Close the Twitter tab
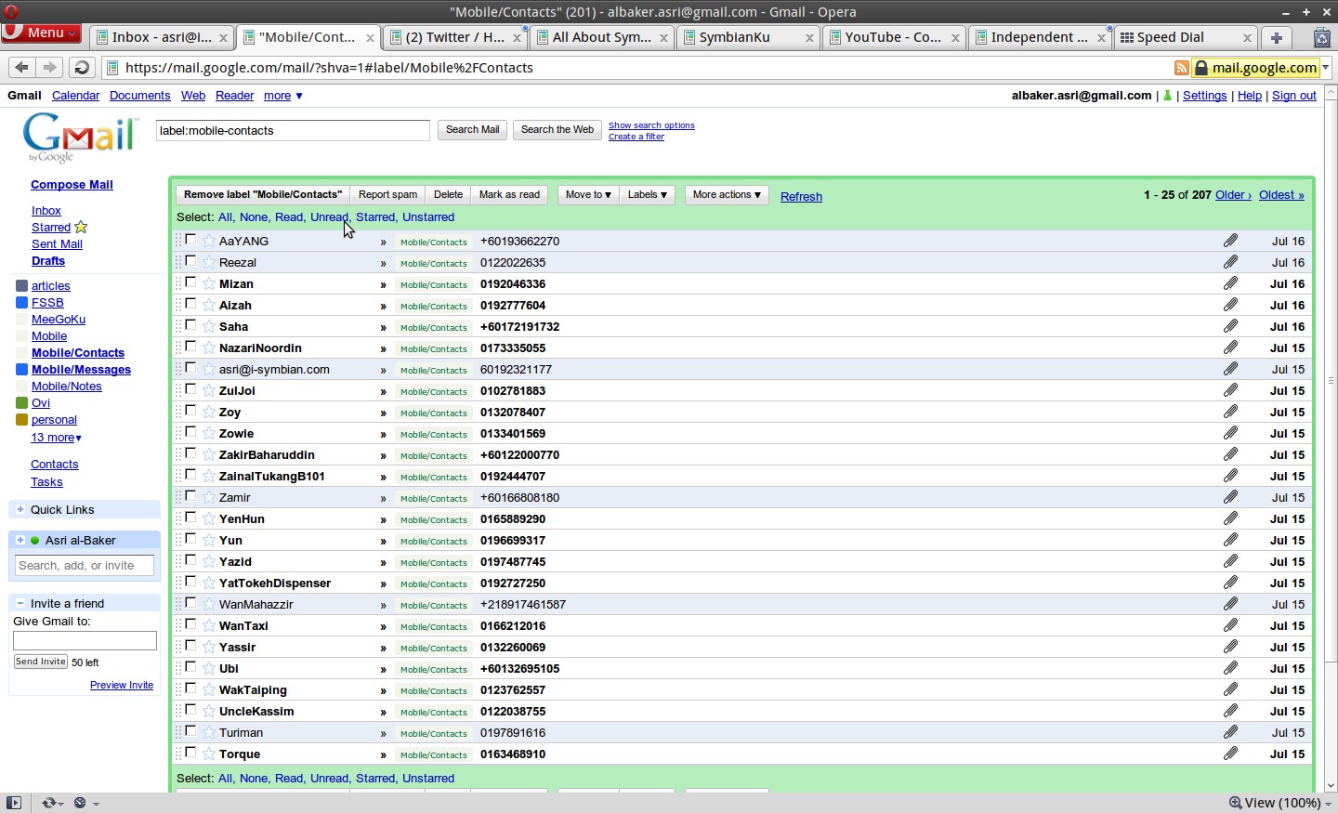 click(515, 38)
